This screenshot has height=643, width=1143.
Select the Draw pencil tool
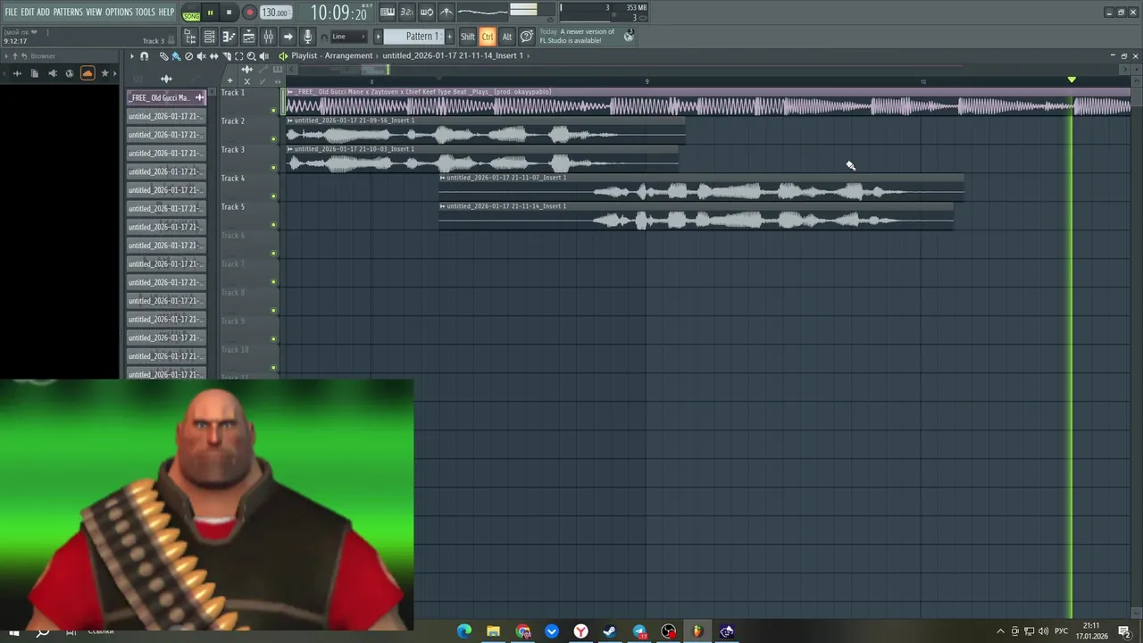pos(163,56)
